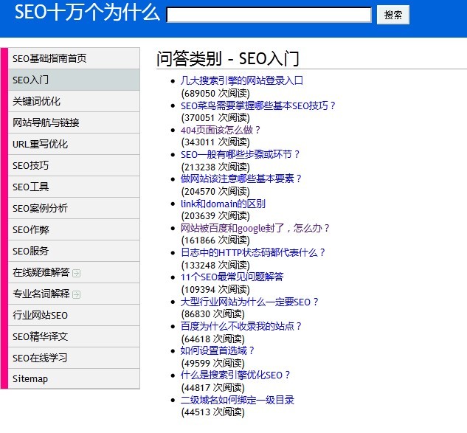Open article 什么是搜索引擎优化SEO？
Image resolution: width=467 pixels, height=433 pixels.
[235, 375]
